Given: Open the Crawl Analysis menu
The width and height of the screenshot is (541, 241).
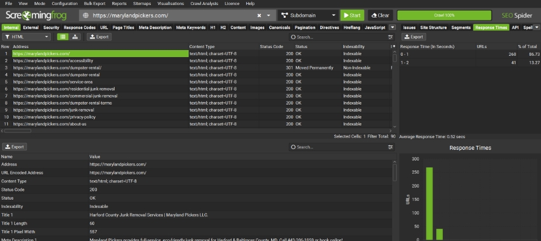Looking at the screenshot, I should (x=204, y=3).
